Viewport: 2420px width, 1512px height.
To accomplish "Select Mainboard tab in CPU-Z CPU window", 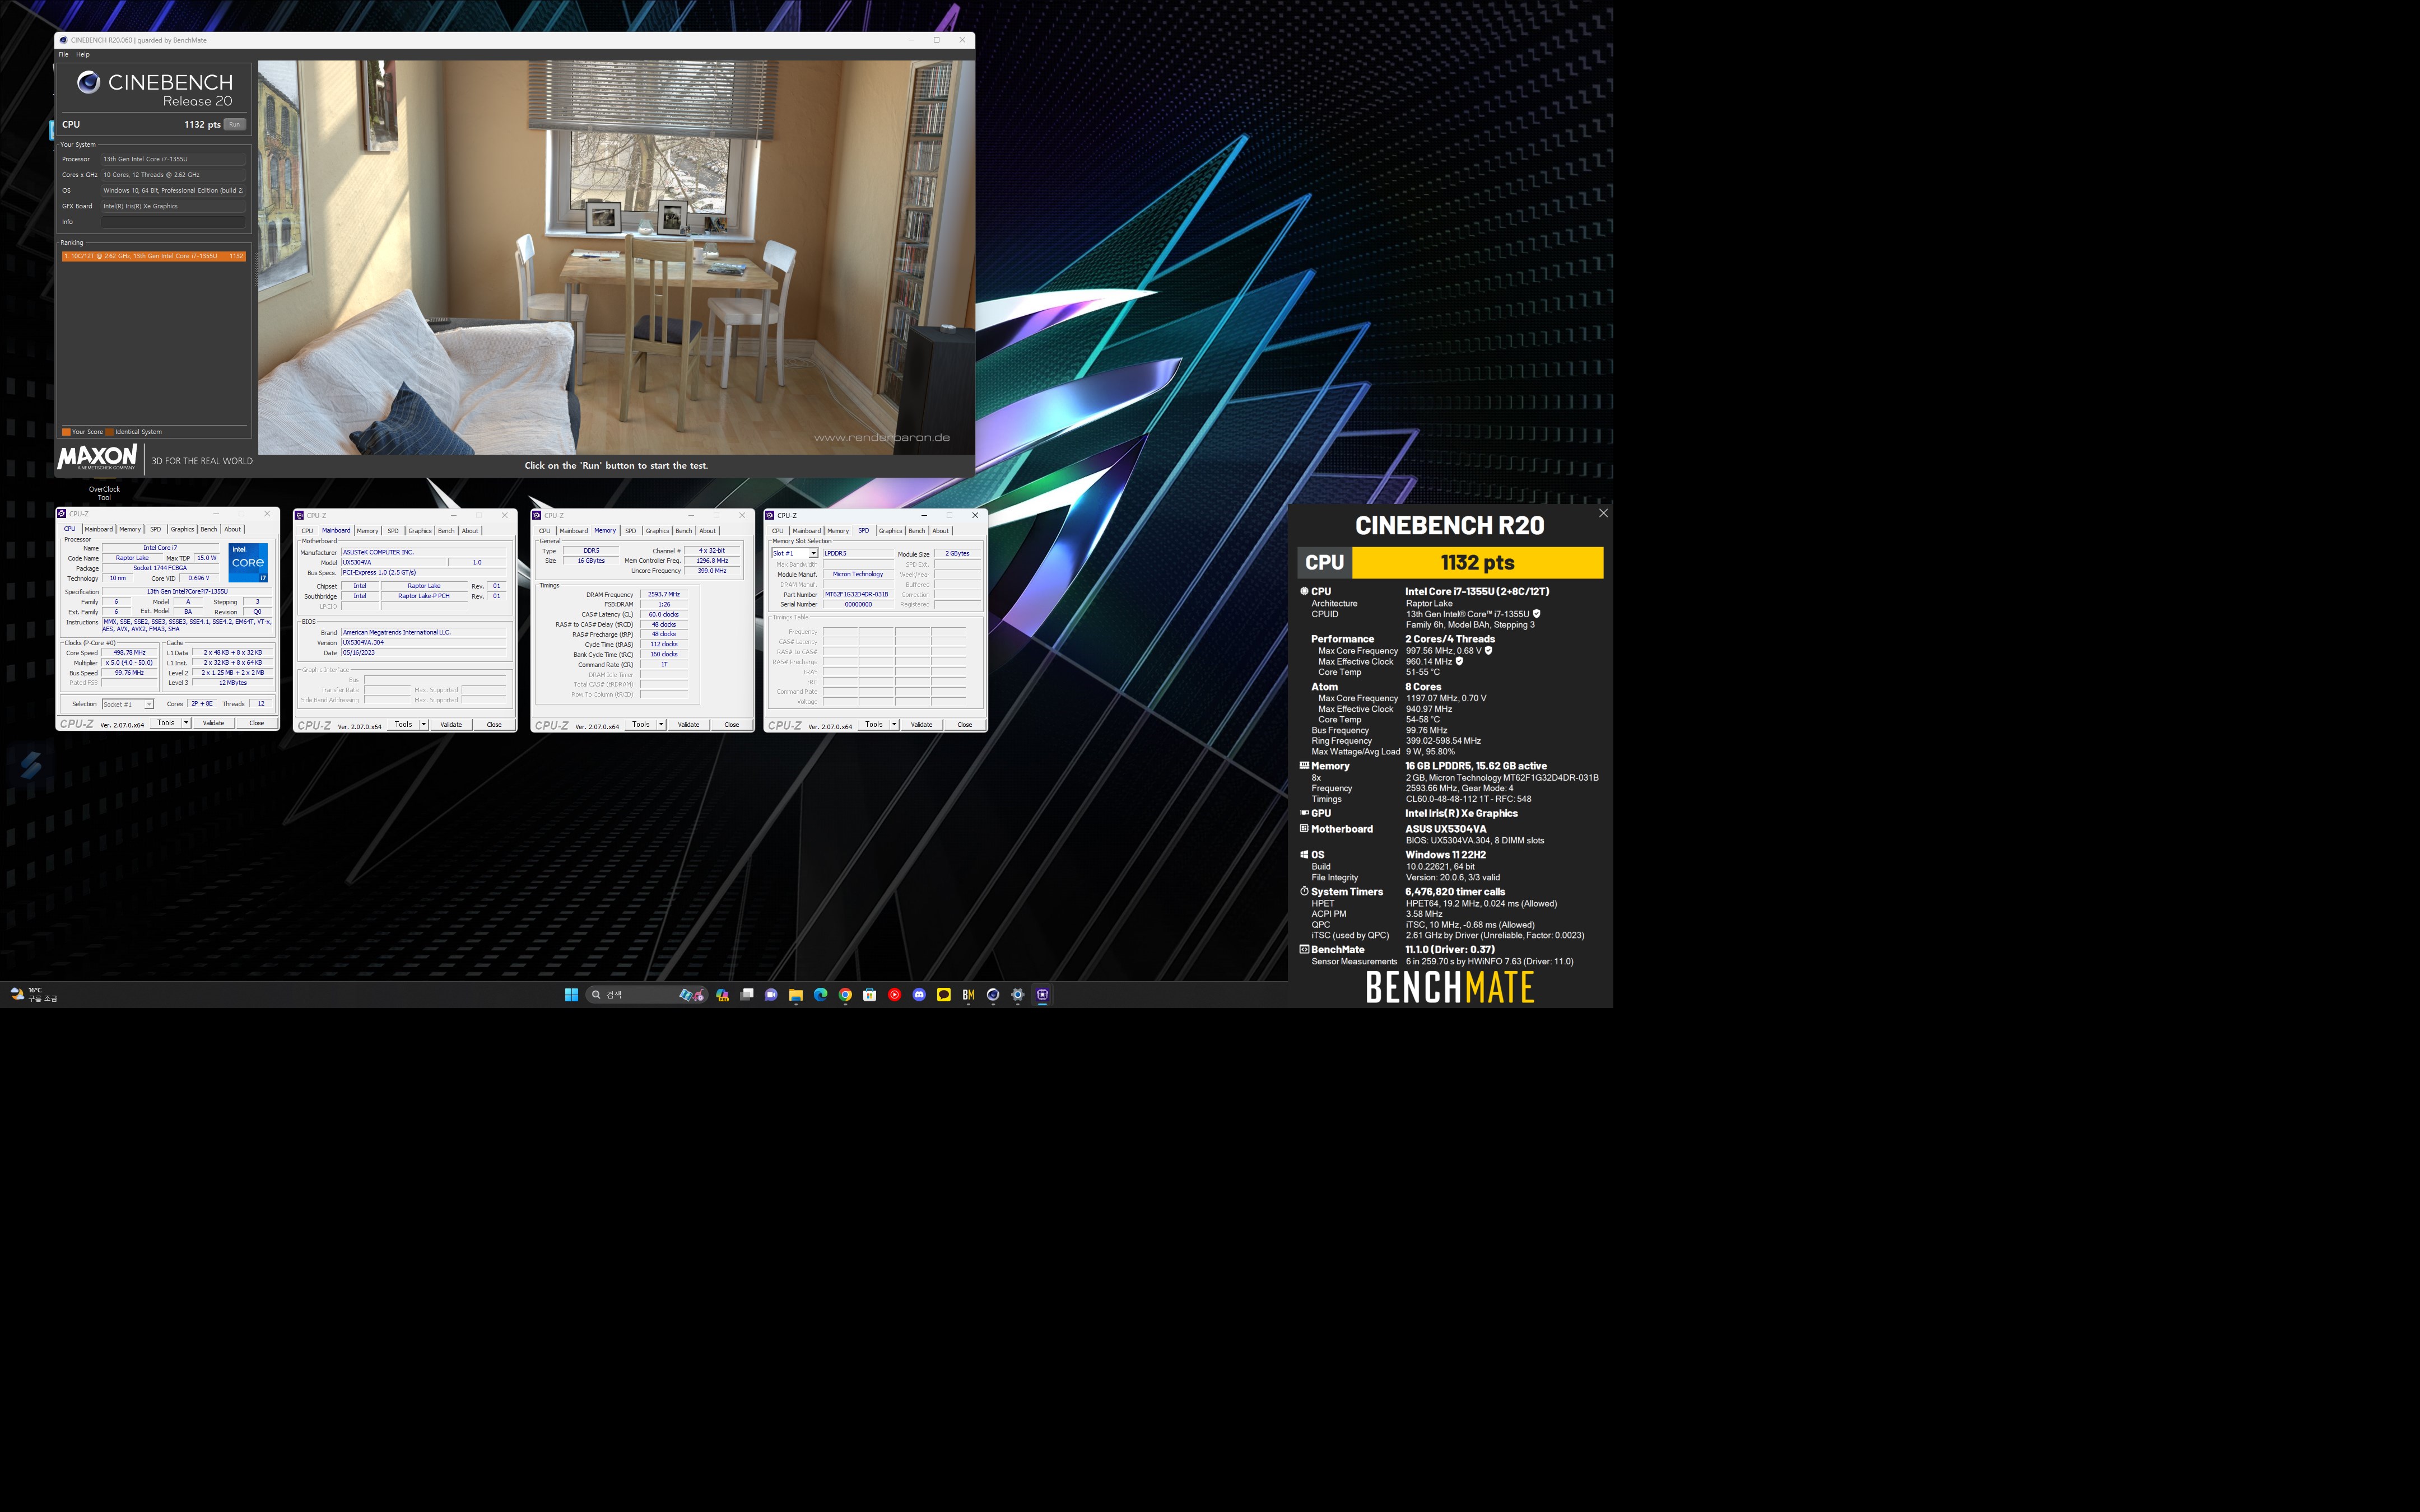I will (98, 529).
